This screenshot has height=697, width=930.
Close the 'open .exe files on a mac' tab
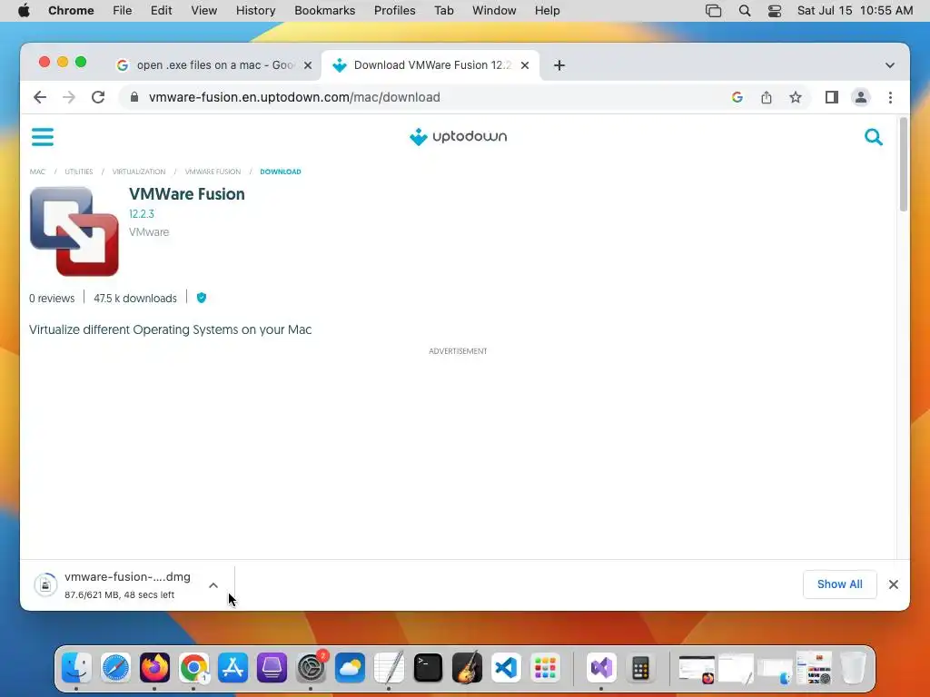(x=308, y=65)
